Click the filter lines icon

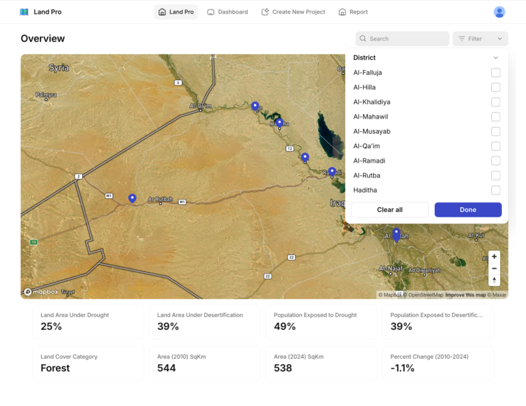click(x=462, y=38)
